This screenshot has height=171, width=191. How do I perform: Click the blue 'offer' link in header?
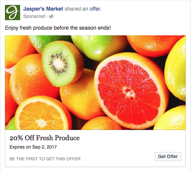point(95,9)
